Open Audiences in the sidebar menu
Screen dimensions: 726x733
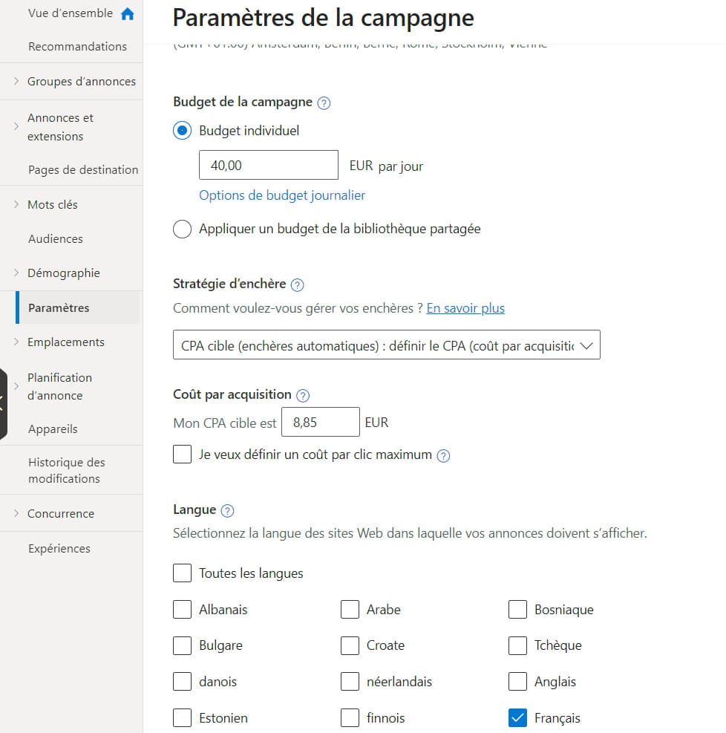56,239
